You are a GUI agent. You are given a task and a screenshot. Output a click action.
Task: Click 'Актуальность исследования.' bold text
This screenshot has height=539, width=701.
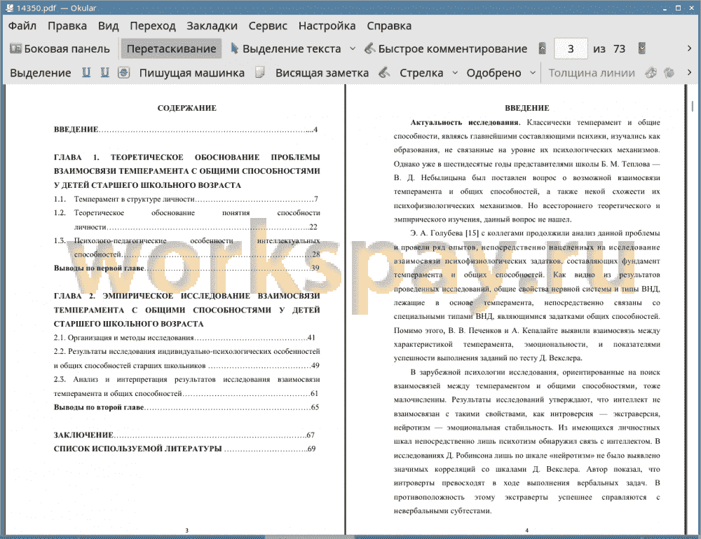465,123
